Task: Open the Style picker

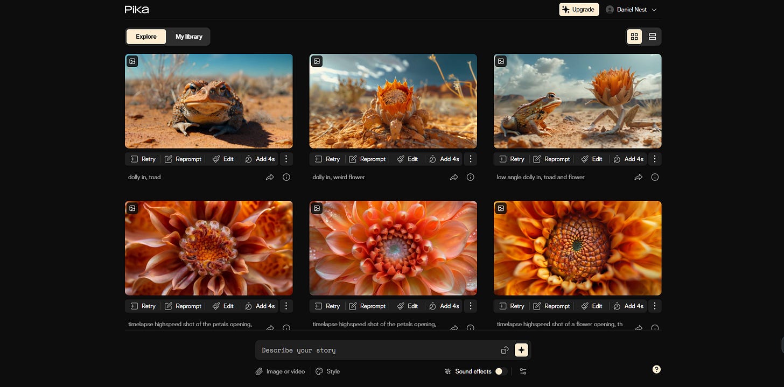Action: (x=327, y=371)
